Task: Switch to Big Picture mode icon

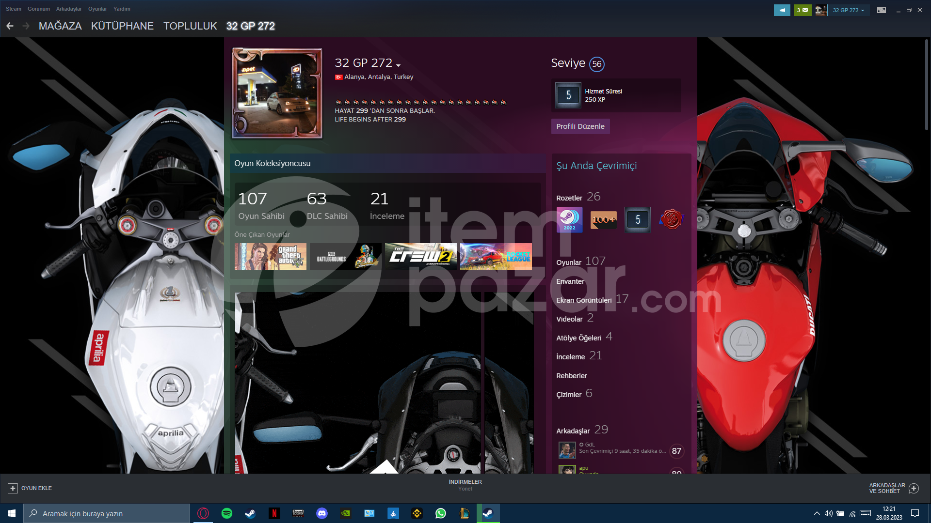Action: (x=882, y=10)
